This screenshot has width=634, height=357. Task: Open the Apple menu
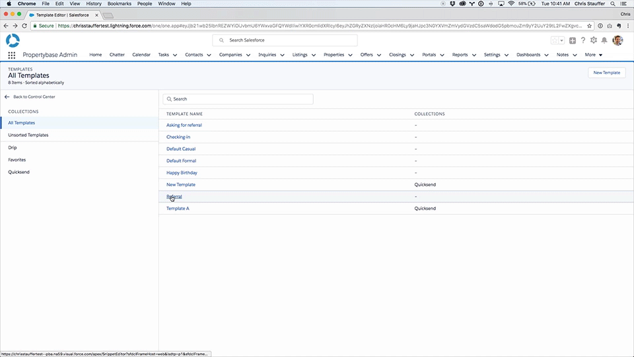9,4
